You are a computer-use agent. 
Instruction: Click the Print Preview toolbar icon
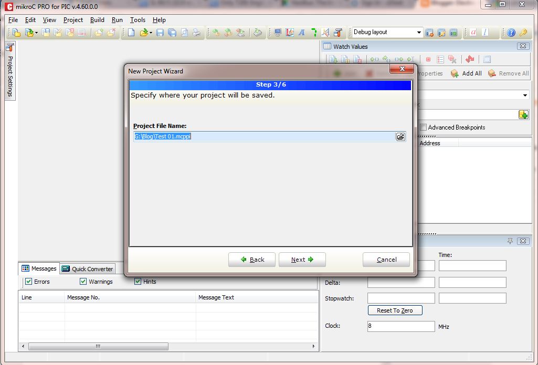tap(184, 33)
